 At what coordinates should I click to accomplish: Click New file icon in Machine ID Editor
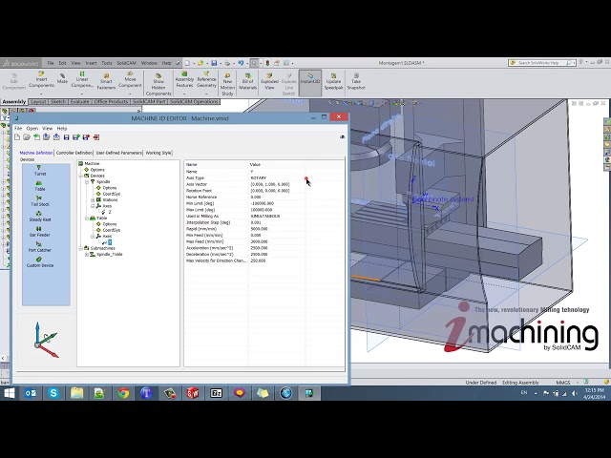click(x=17, y=137)
